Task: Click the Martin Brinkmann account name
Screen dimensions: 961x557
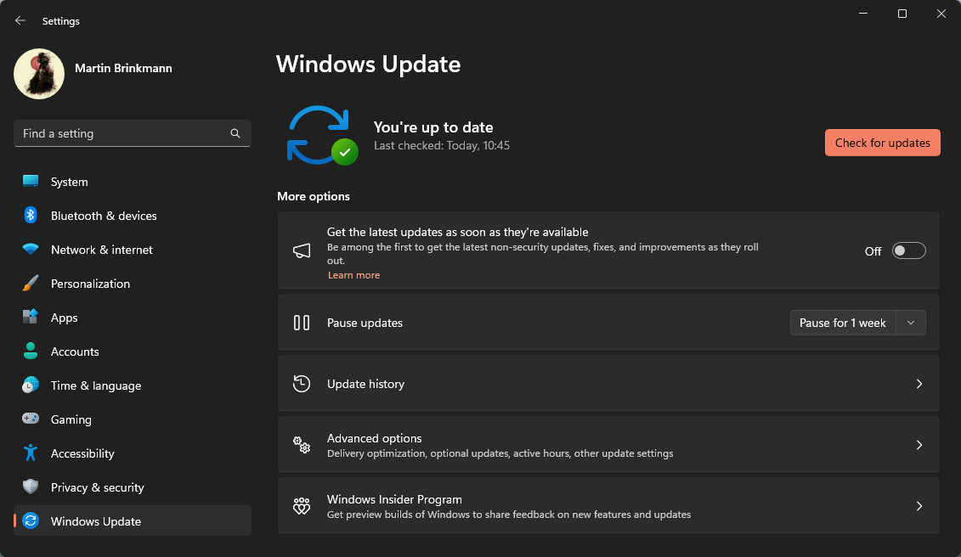Action: [123, 68]
